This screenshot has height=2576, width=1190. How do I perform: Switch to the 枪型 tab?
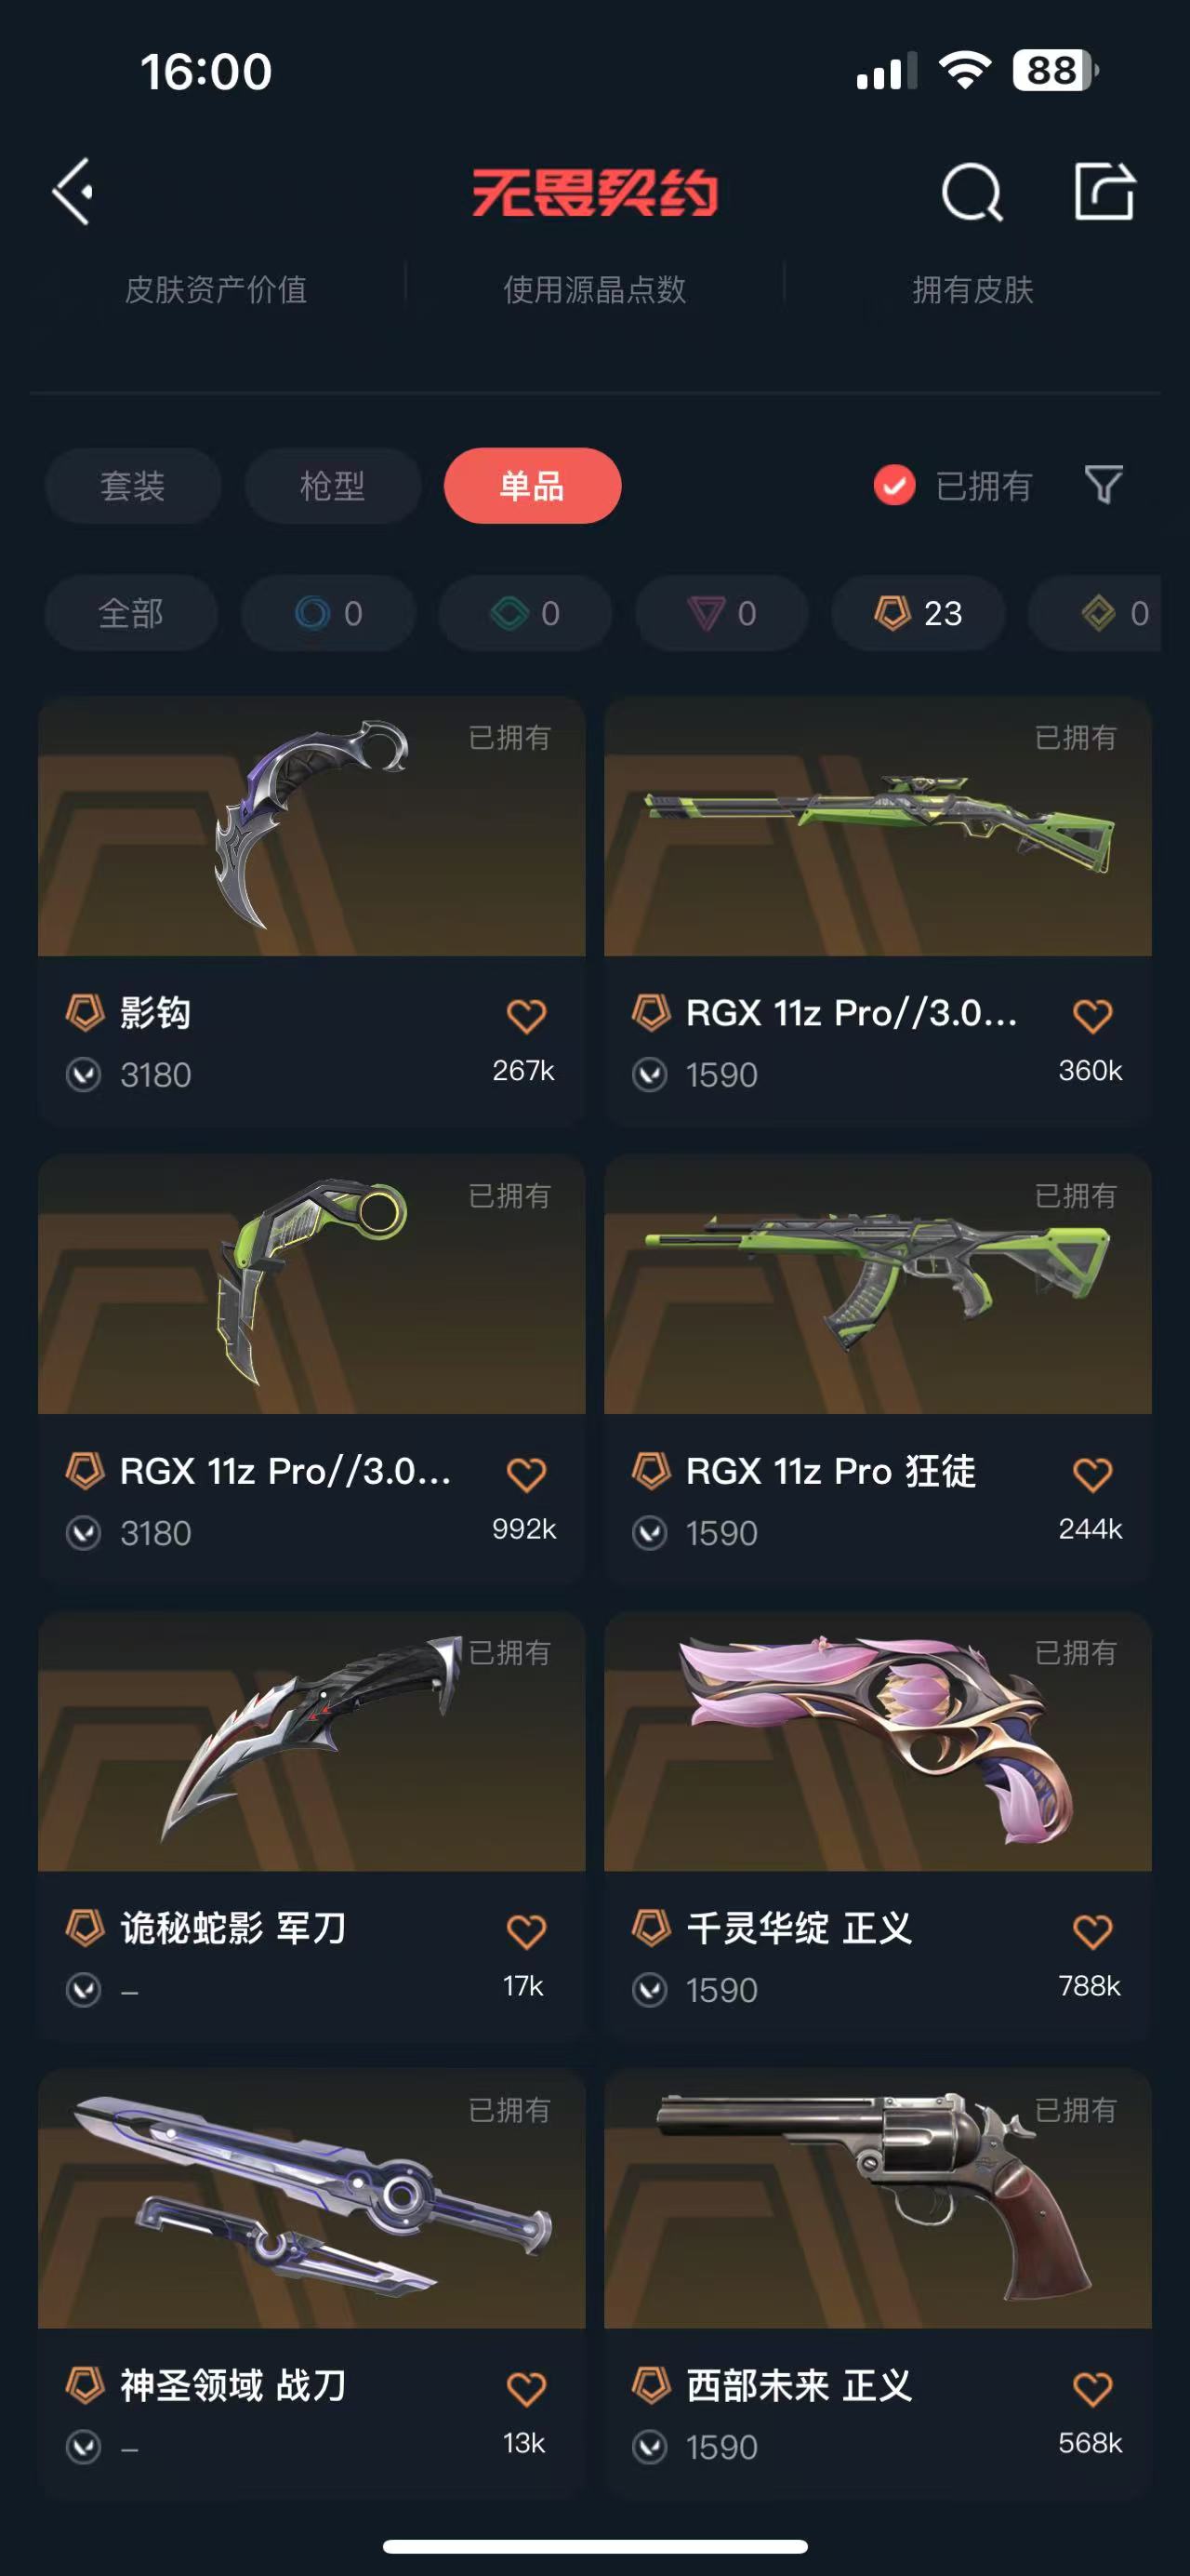point(333,486)
